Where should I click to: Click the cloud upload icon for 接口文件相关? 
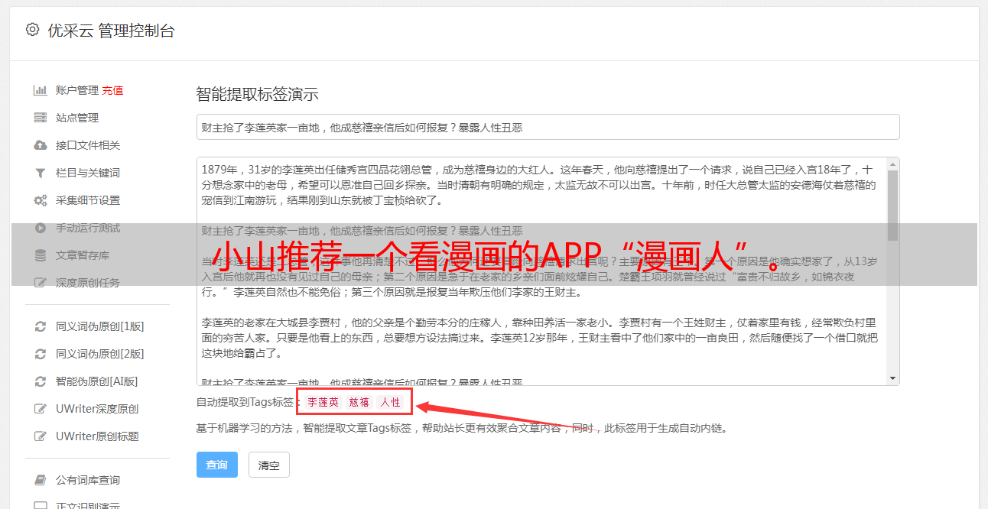coord(41,145)
